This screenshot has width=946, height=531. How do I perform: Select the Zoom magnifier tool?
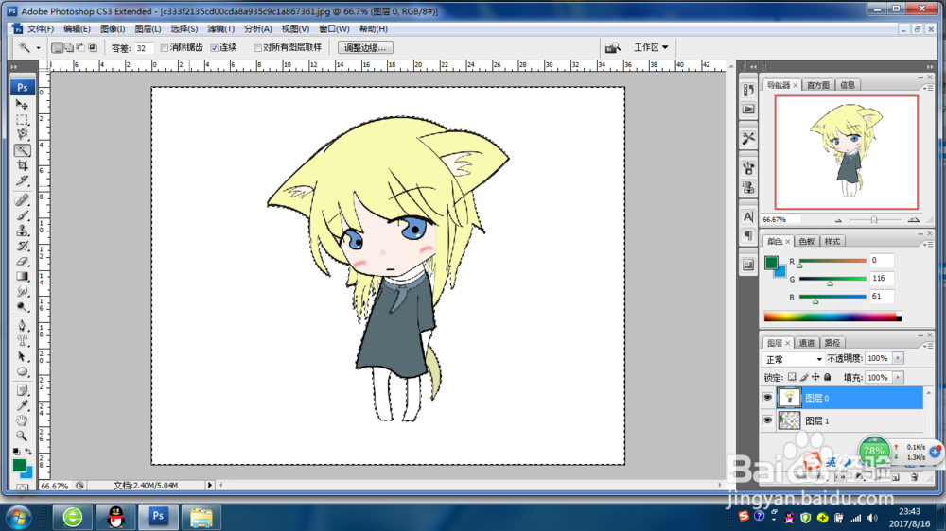tap(23, 436)
